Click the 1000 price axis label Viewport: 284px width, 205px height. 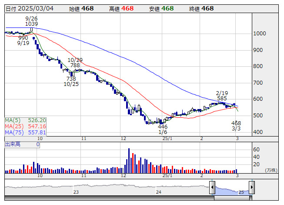(x=260, y=34)
